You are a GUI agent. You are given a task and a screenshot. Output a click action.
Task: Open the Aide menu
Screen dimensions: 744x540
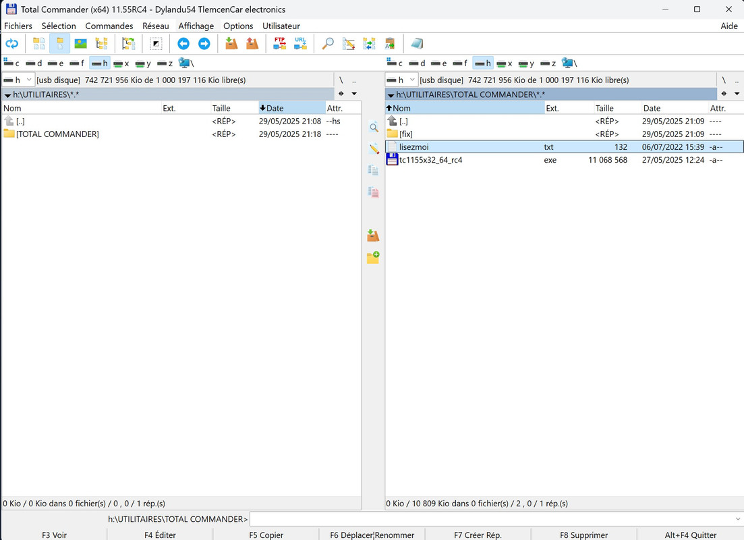click(728, 26)
